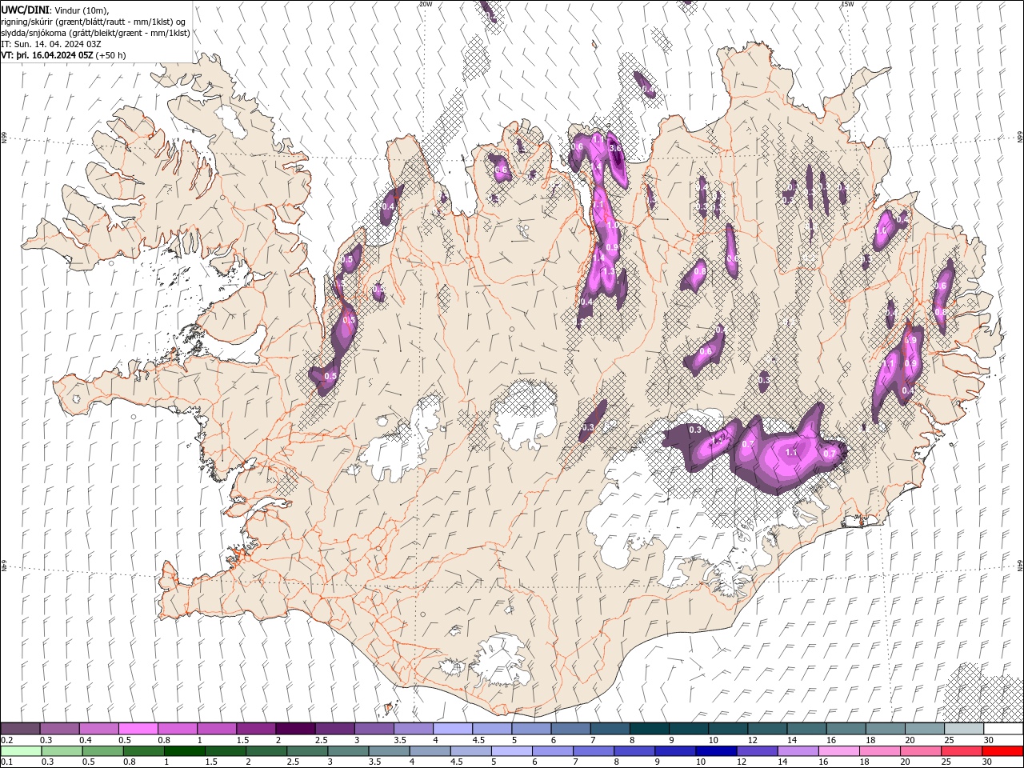Image resolution: width=1024 pixels, height=768 pixels.
Task: Click the 'rigning/skúrir' legend description line
Action: 94,22
